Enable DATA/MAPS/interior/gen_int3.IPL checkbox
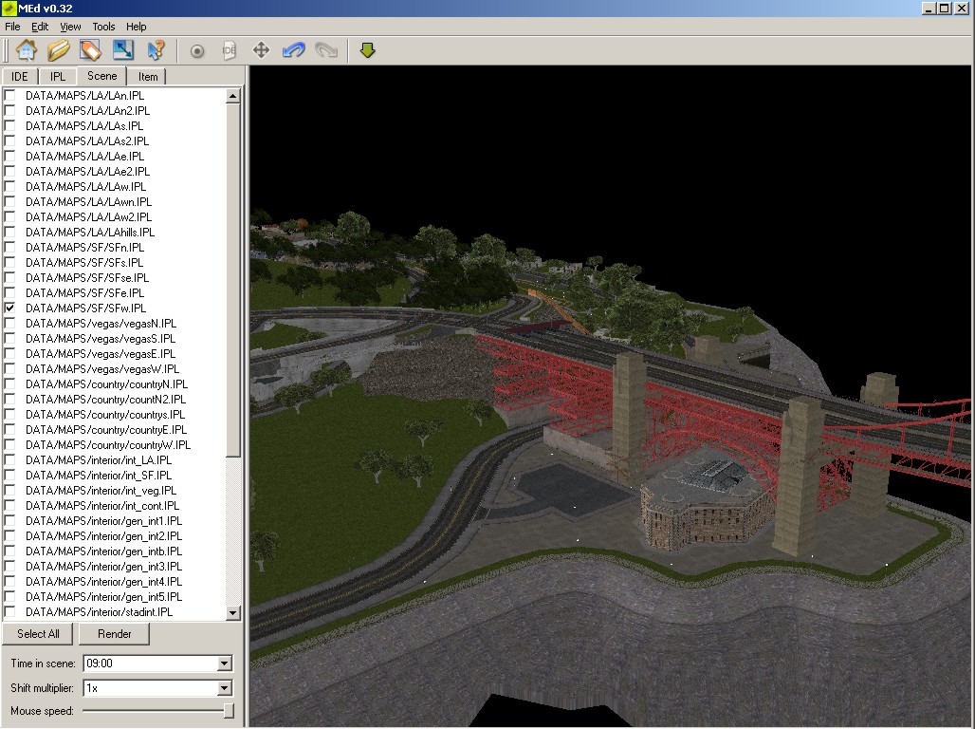Screen dimensions: 975x729 9,567
